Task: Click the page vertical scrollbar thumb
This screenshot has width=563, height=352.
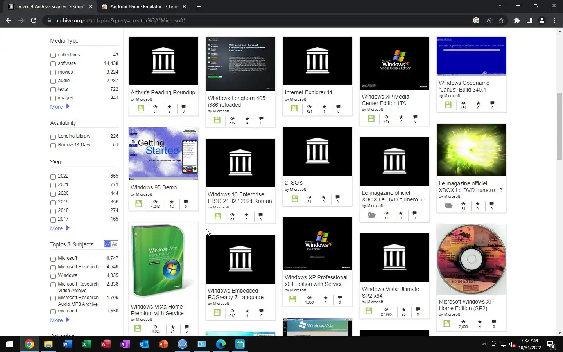Action: coord(559,126)
